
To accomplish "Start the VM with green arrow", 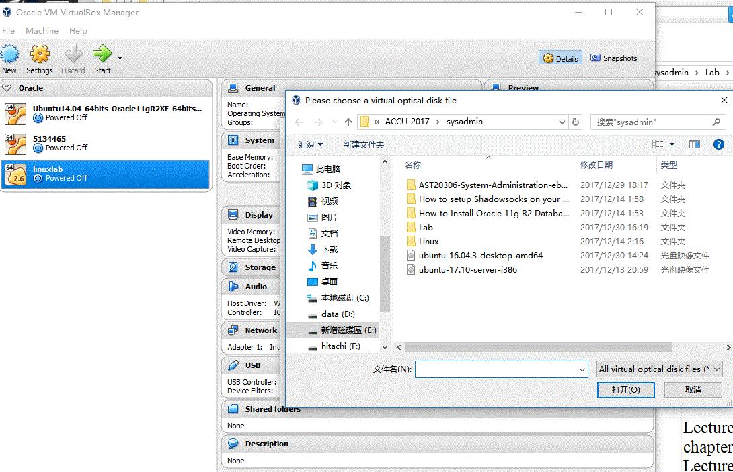I will (x=102, y=54).
